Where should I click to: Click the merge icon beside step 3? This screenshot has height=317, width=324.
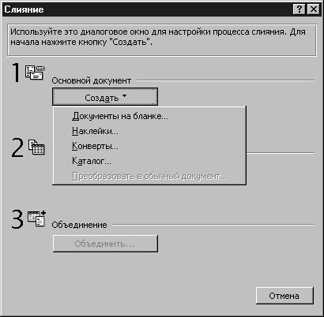click(36, 218)
